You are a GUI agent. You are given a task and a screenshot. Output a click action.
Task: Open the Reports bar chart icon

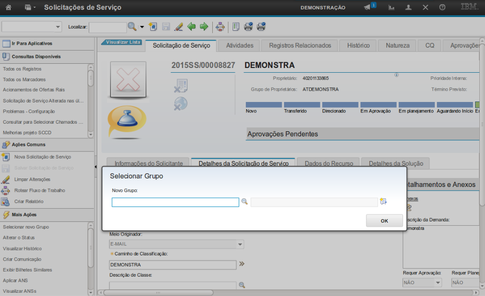pos(391,8)
